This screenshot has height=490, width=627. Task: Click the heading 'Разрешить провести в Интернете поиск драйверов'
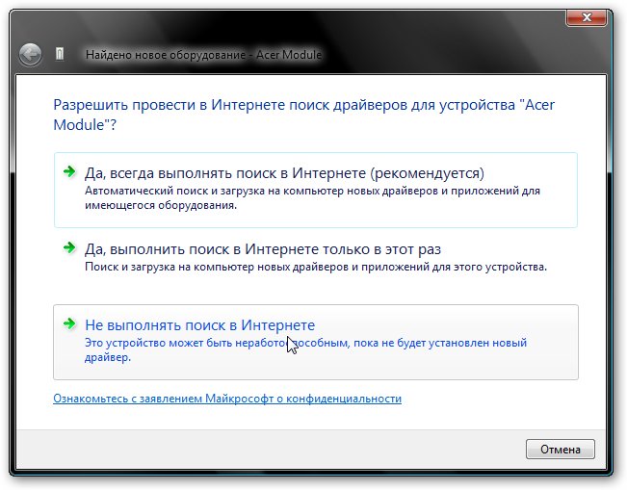[x=304, y=115]
